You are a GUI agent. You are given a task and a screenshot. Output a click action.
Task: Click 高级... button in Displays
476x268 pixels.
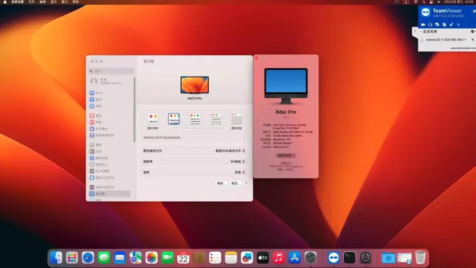pyautogui.click(x=221, y=183)
